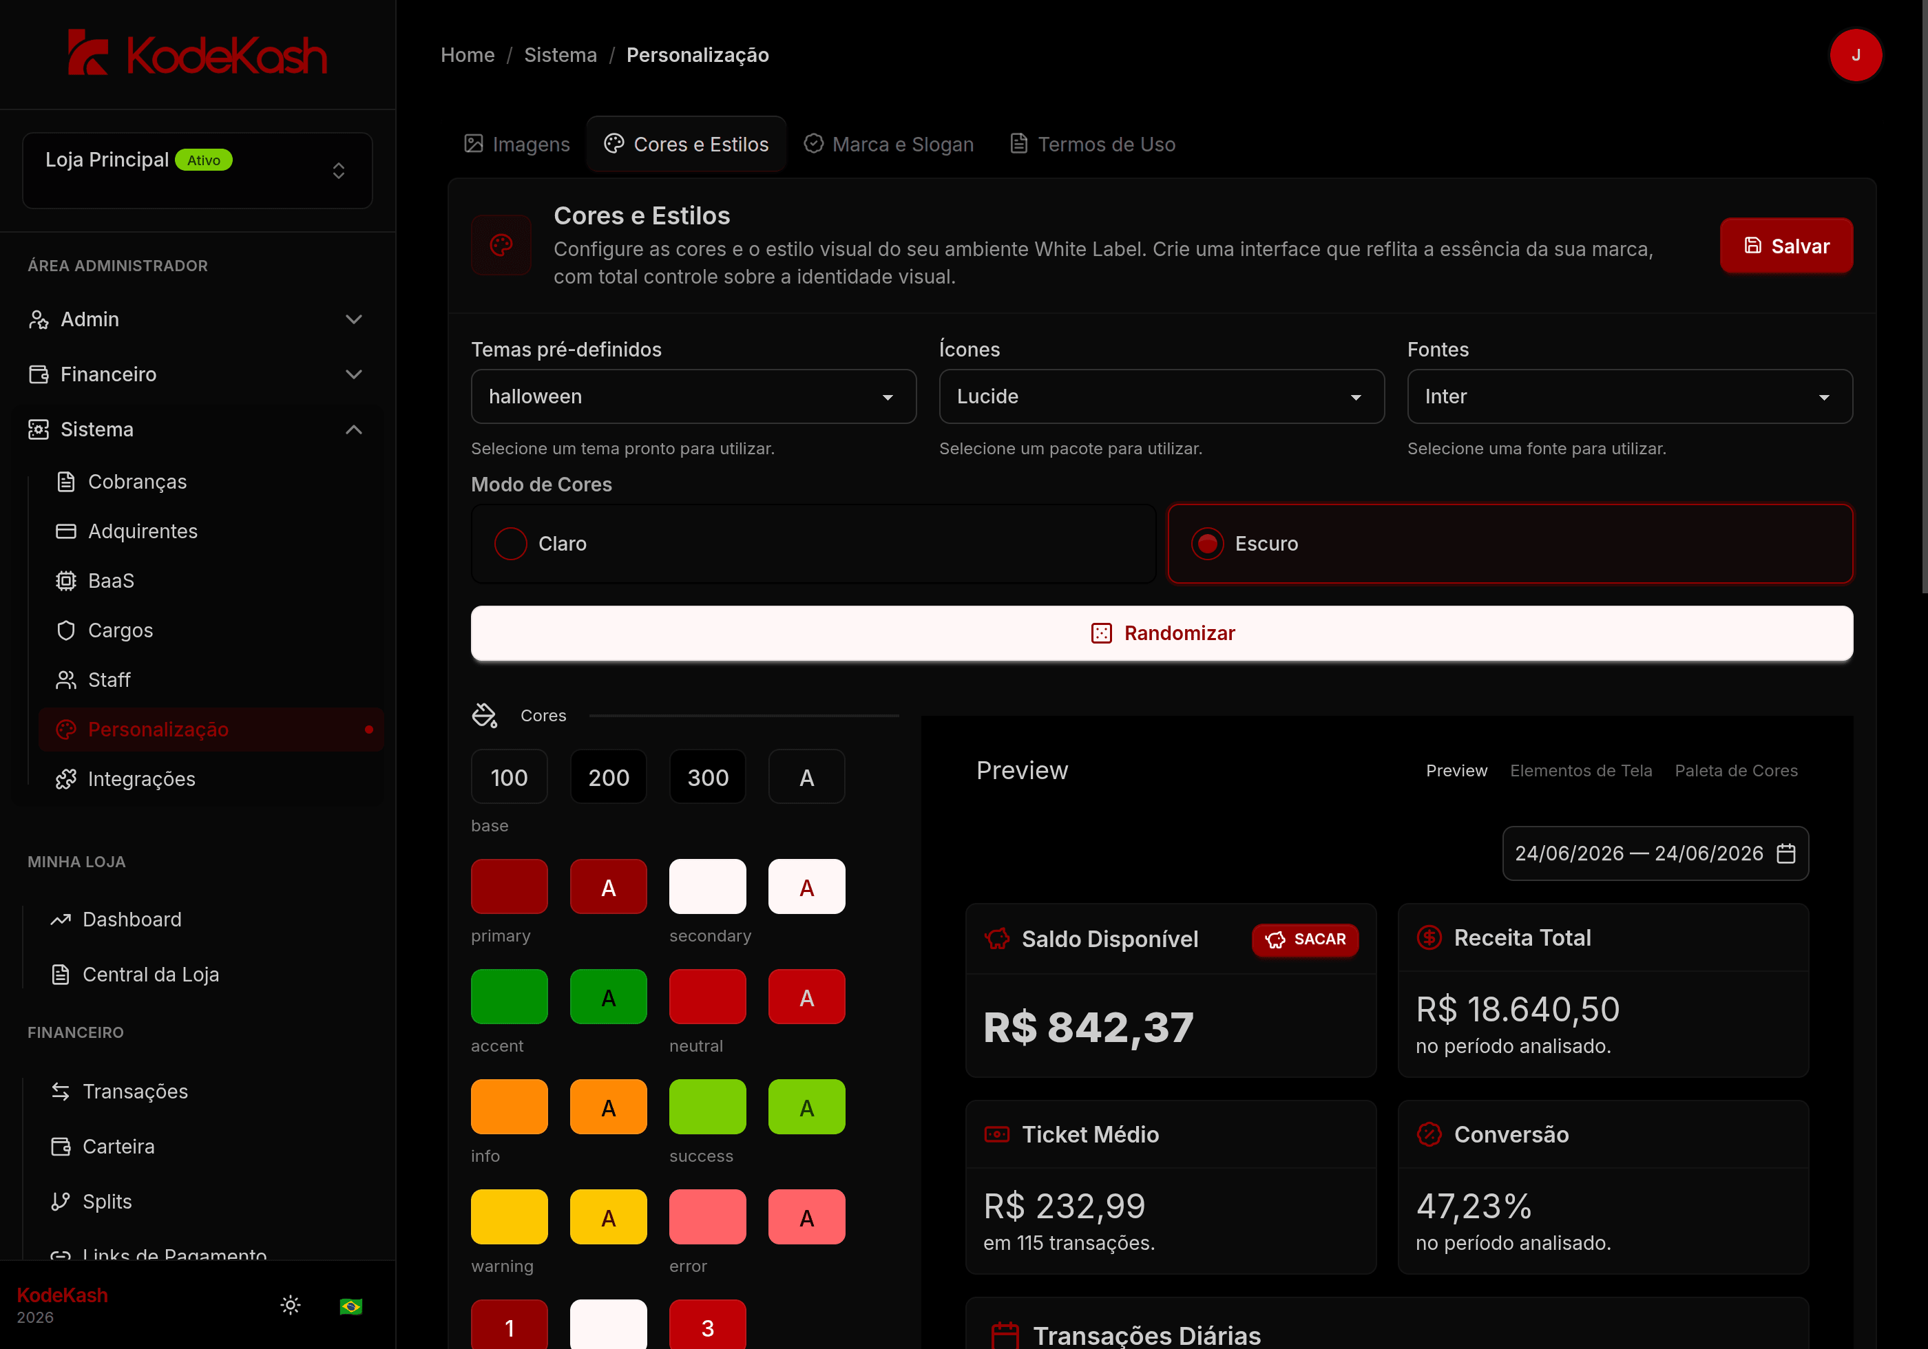Screen dimensions: 1928x1349
Task: Pick the success lime color swatch
Action: (707, 1107)
